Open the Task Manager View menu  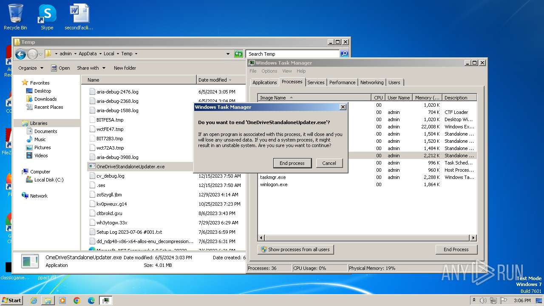pos(287,71)
